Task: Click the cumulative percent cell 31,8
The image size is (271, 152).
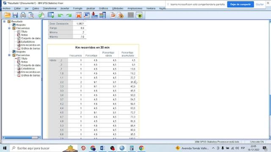Action: pos(133,82)
